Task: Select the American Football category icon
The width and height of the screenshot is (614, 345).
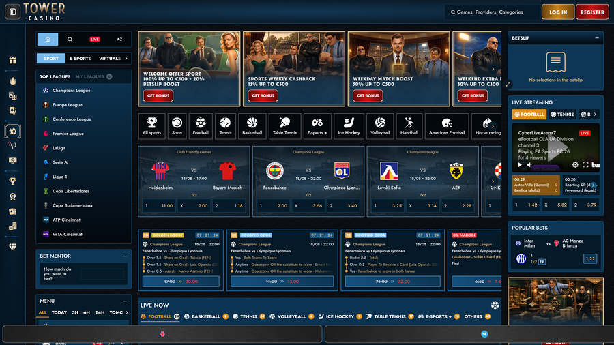Action: click(447, 126)
